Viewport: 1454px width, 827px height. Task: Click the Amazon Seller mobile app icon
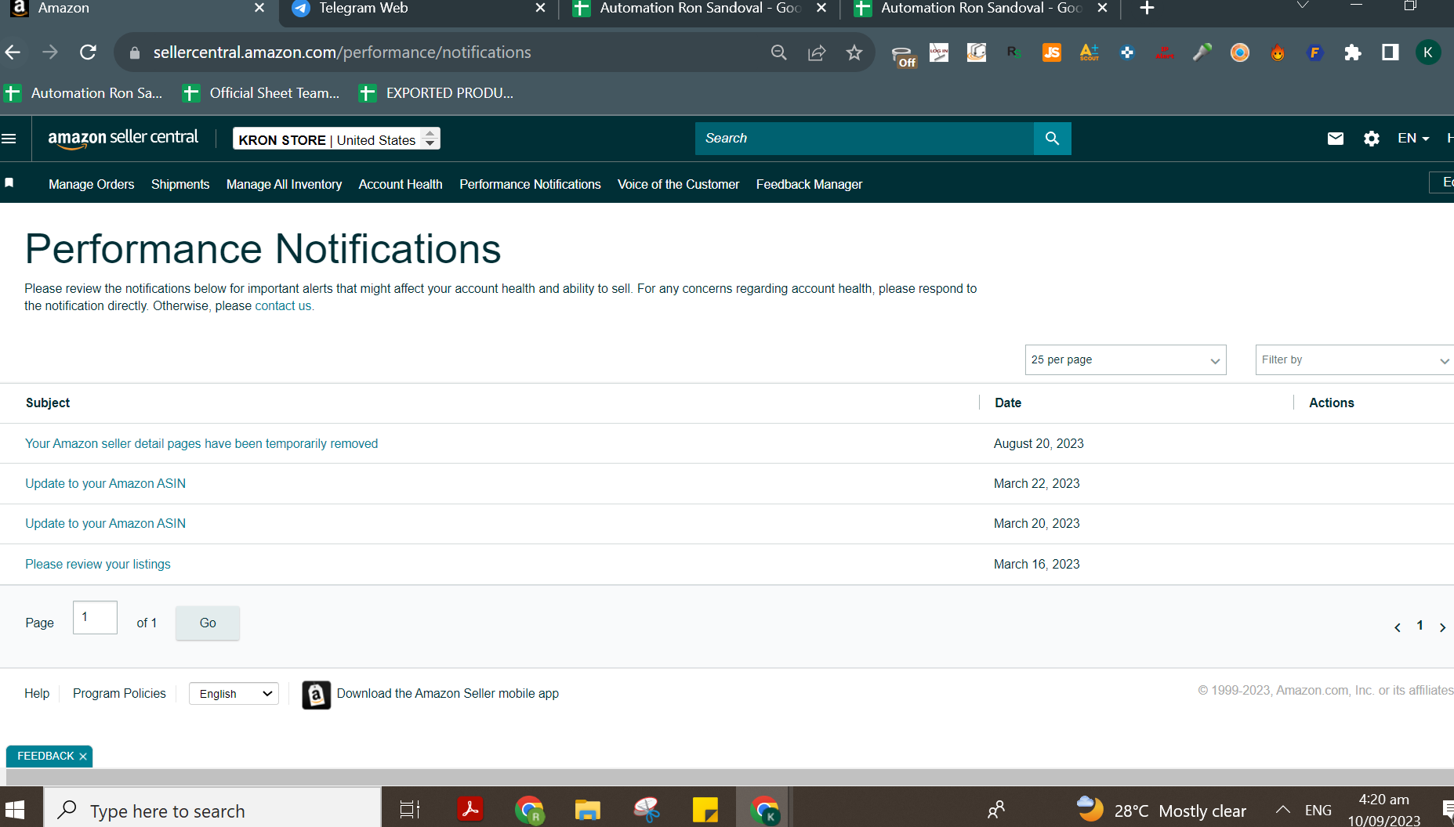(x=316, y=695)
